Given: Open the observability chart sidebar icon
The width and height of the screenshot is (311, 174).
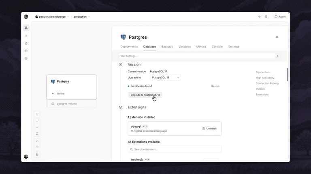Looking at the screenshot, I should pos(26,35).
